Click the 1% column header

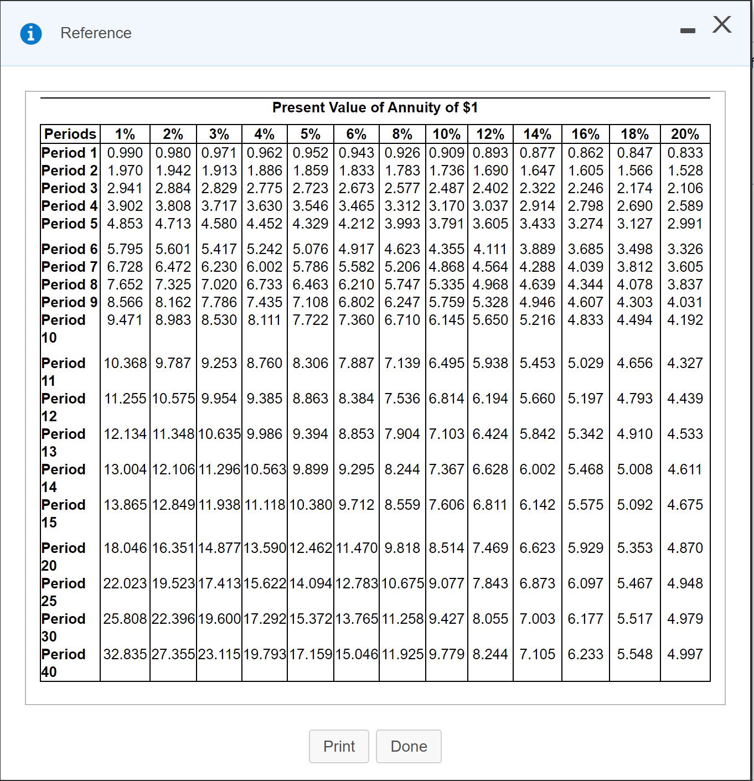[125, 134]
